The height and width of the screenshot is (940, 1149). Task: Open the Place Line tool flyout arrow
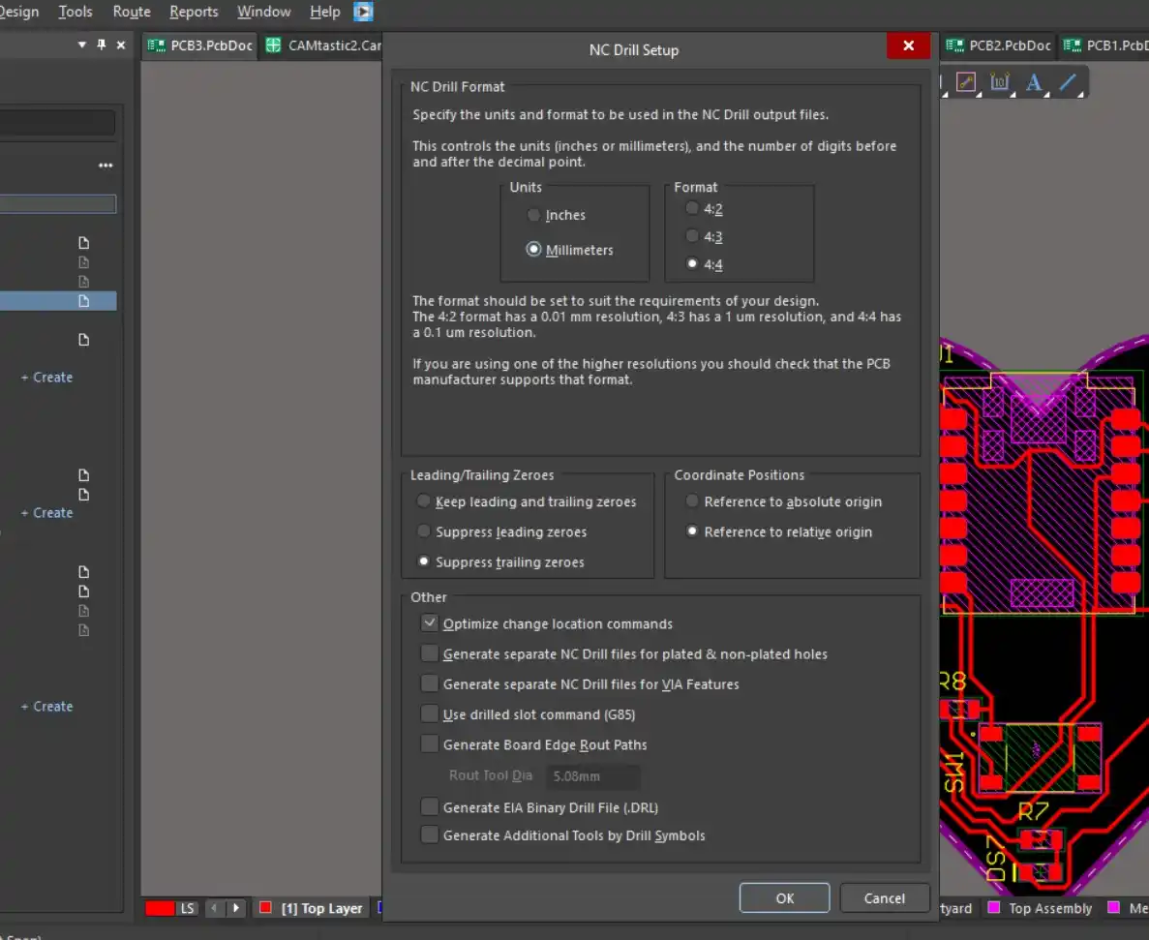(1080, 94)
